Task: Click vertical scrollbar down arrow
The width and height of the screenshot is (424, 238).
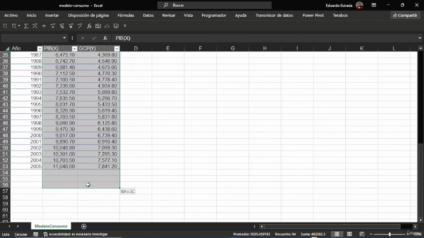Action: [421, 220]
